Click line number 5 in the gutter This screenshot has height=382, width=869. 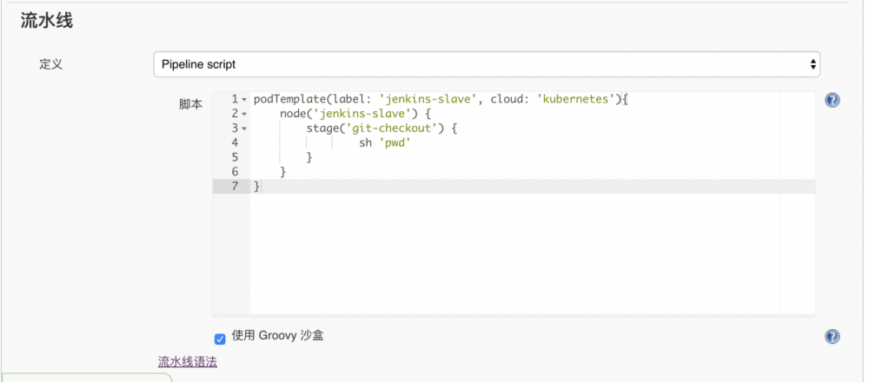point(234,158)
